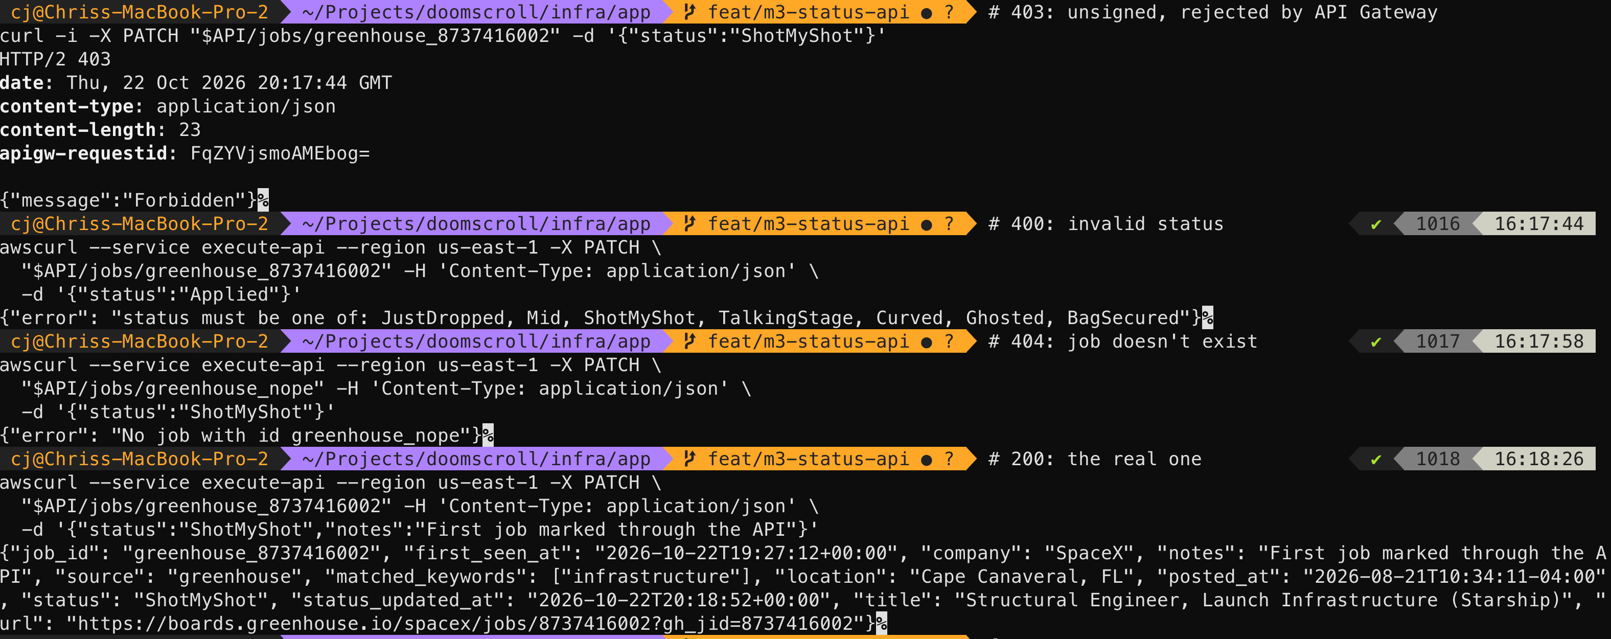
Task: Click 'TalkingStage' in the allowed status list
Action: point(786,317)
